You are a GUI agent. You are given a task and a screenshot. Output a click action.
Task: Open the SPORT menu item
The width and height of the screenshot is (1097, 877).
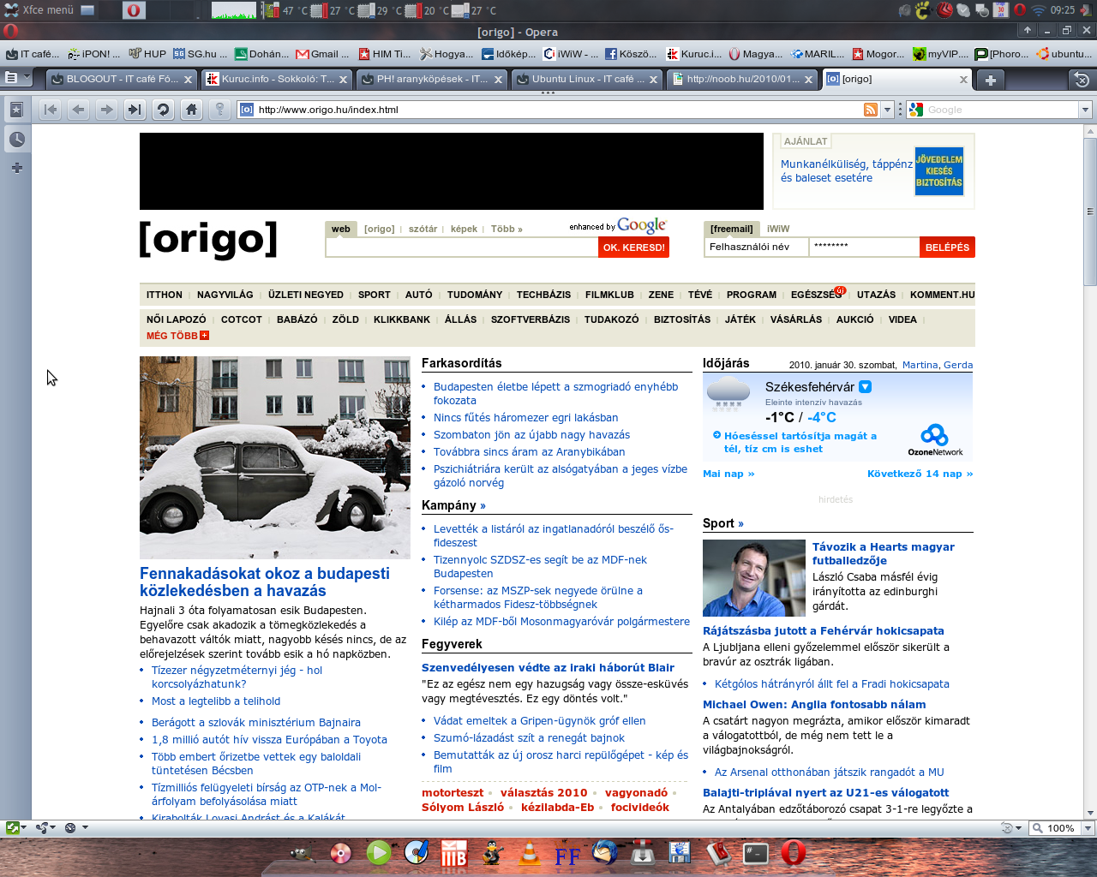pyautogui.click(x=375, y=295)
